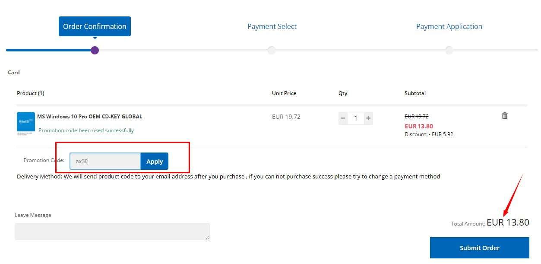Viewport: 541px width, 264px height.
Task: Click the Windows 10 Pro product thumbnail
Action: [x=26, y=124]
